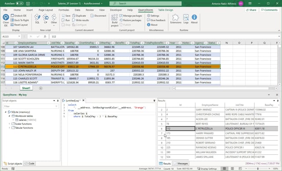Select the salaries table tree item
Viewport: 282px width, 171px height.
coord(26,120)
